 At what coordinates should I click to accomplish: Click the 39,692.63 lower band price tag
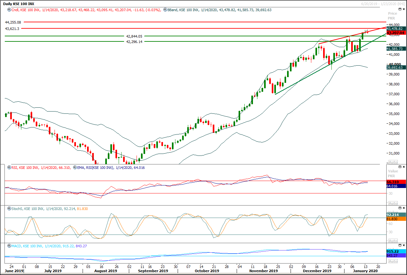point(396,68)
